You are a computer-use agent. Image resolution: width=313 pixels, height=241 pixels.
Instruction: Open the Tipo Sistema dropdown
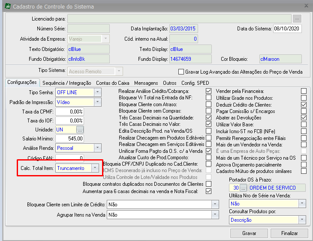pyautogui.click(x=119, y=71)
